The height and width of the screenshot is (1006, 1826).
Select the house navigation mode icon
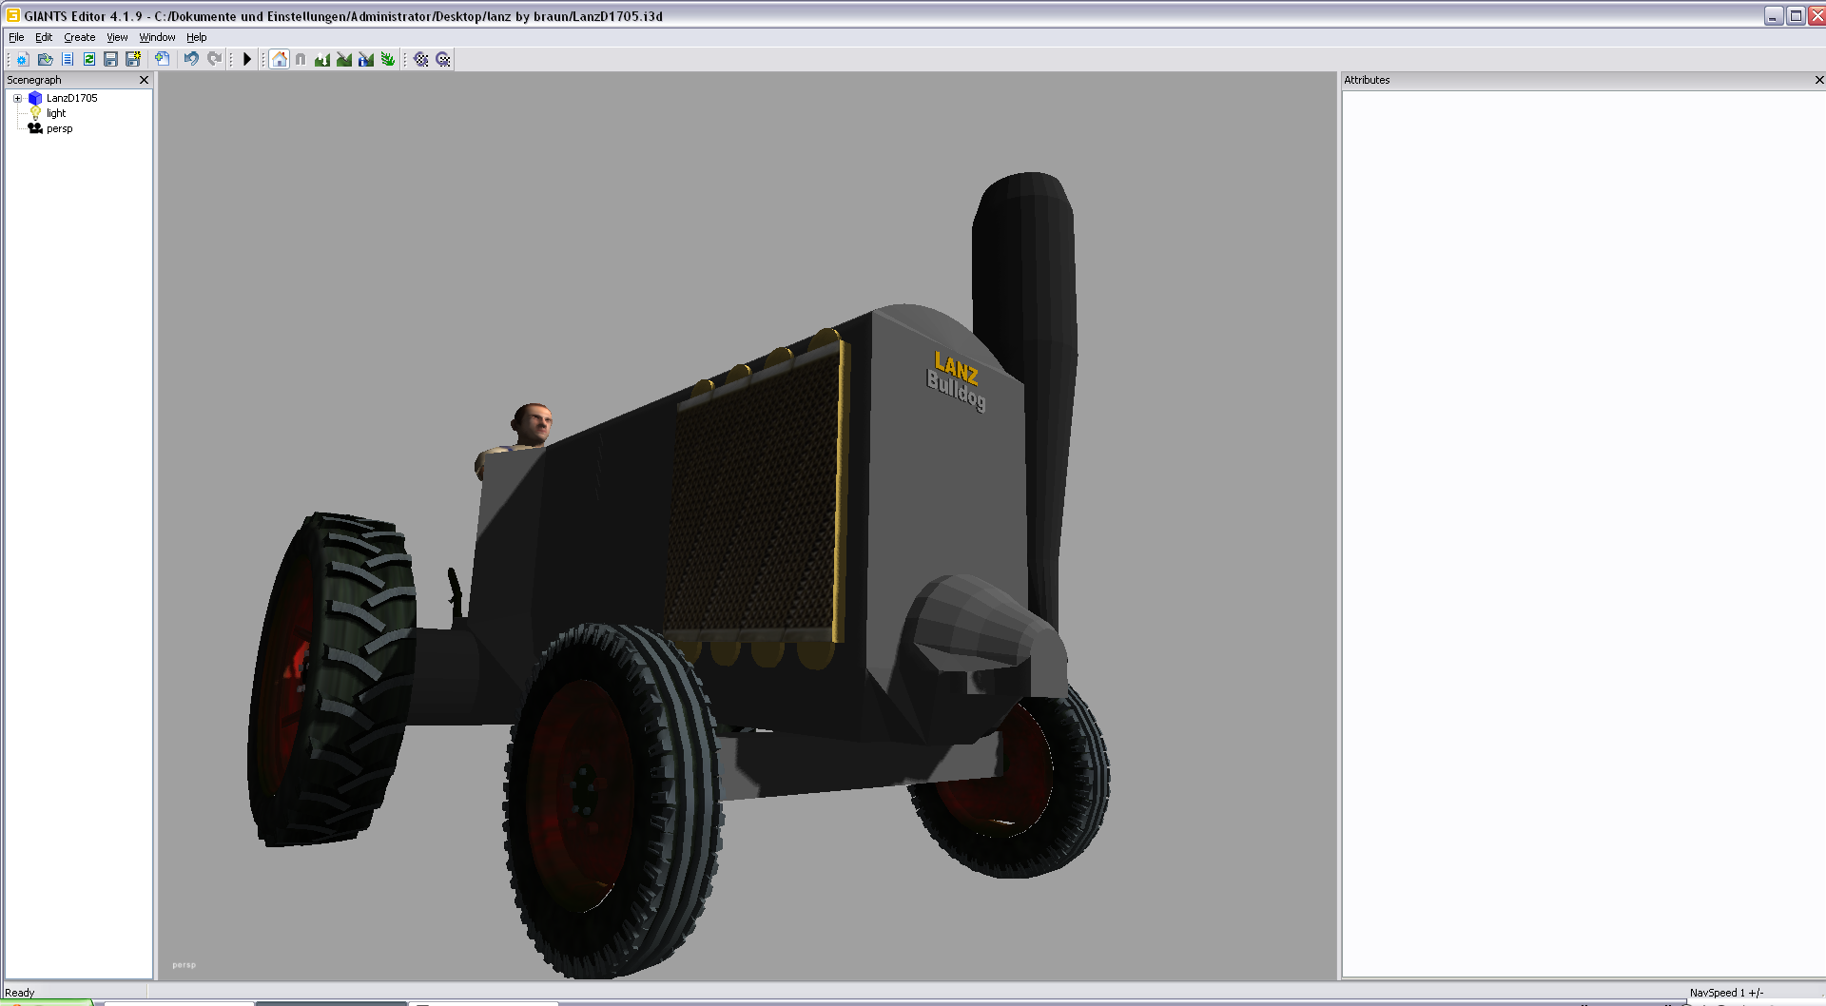(280, 59)
